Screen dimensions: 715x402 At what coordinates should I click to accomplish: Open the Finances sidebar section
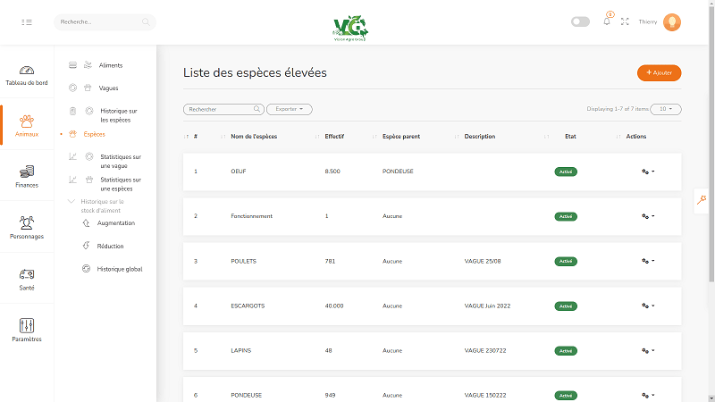[27, 176]
